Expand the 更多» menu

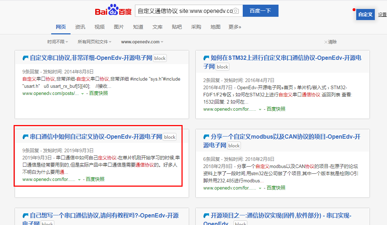(235, 27)
